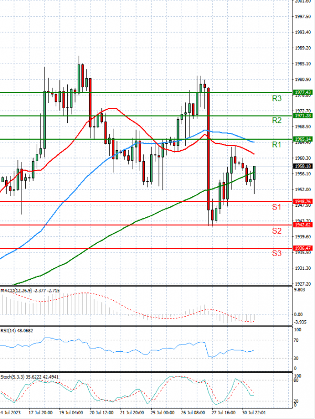The height and width of the screenshot is (419, 315).
Task: Click the S1 support label
Action: tap(277, 207)
